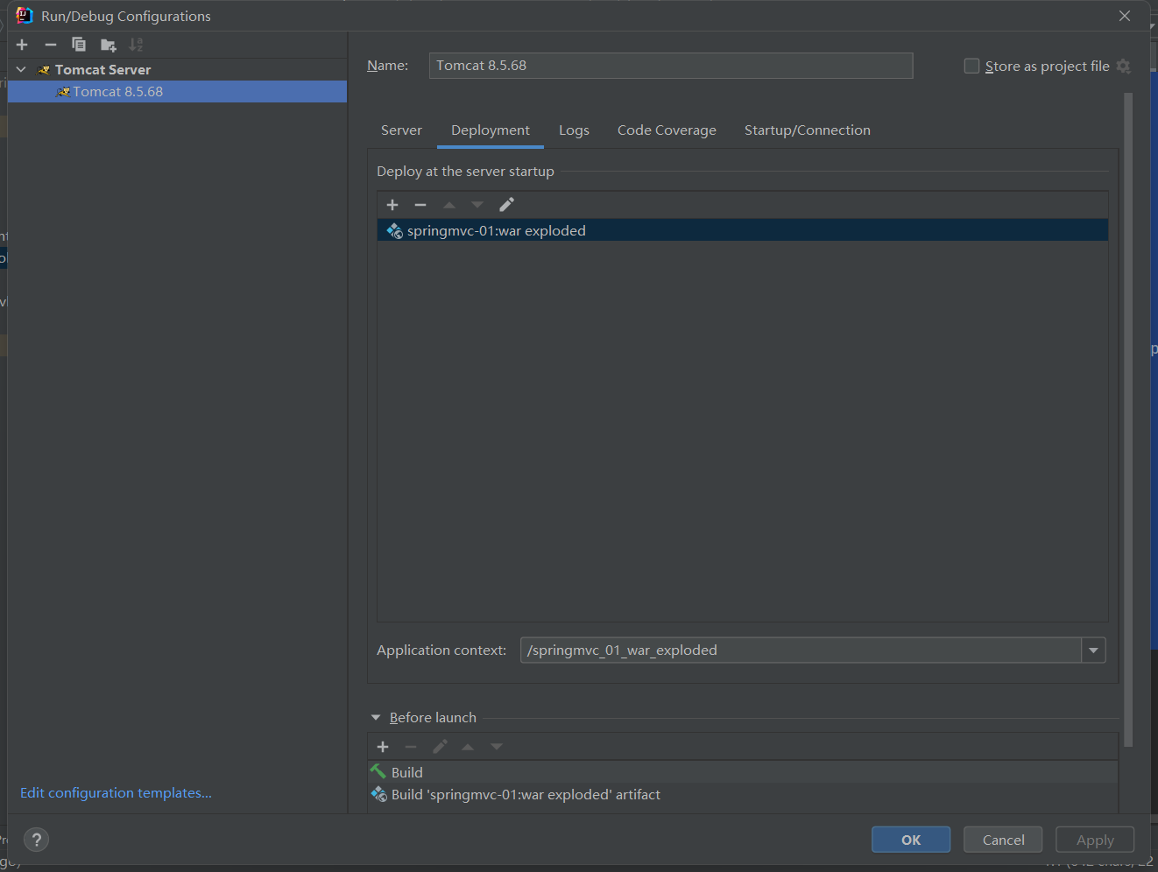Remove selected configuration with minus icon

51,45
